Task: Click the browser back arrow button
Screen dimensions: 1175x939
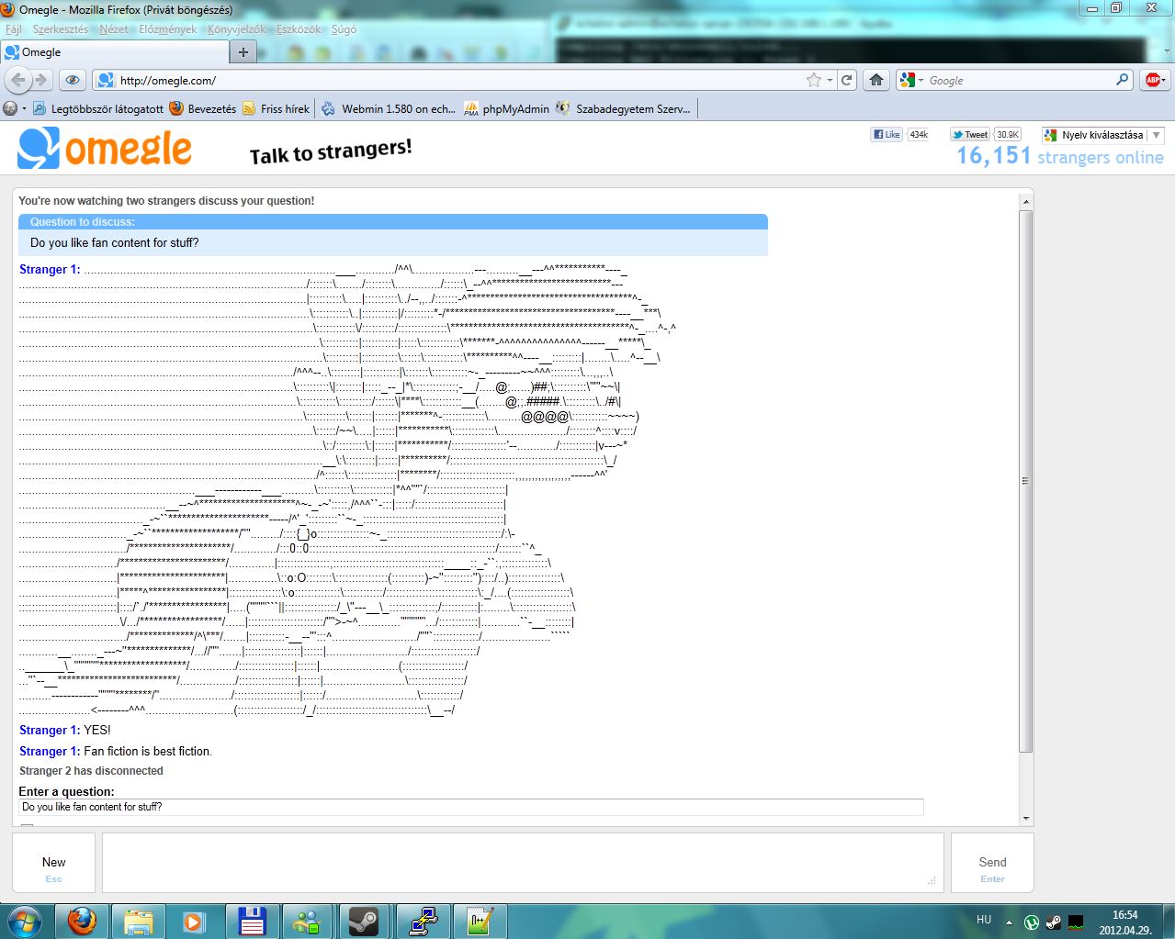Action: coord(18,80)
